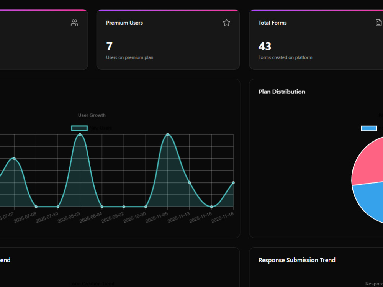Click the document icon on Total Forms card
Screen dimensions: 383x287
pos(378,23)
